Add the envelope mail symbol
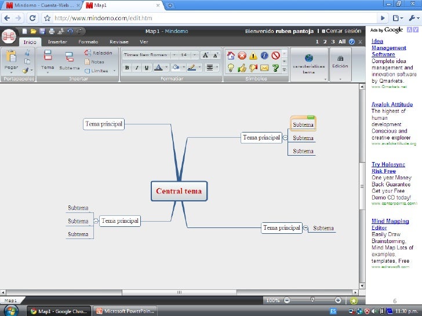 coord(264,68)
